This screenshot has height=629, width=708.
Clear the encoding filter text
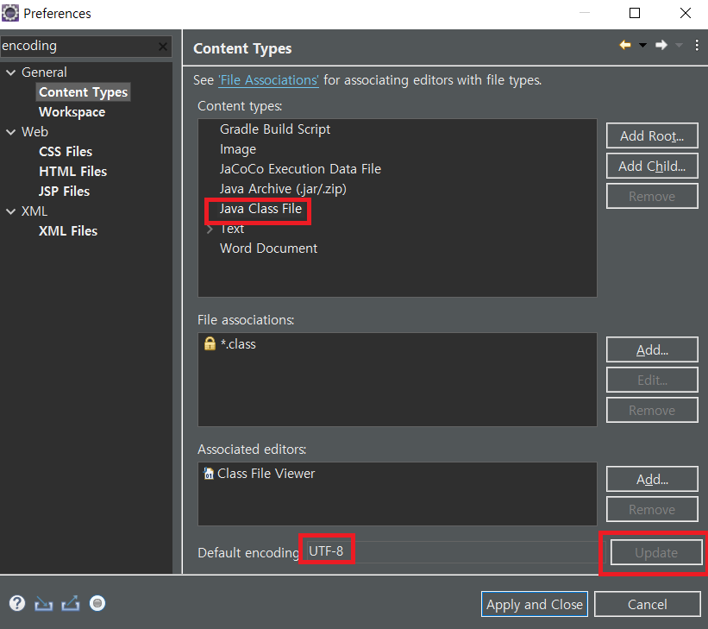coord(163,46)
